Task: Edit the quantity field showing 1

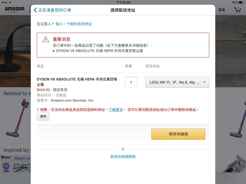Action: point(131,82)
